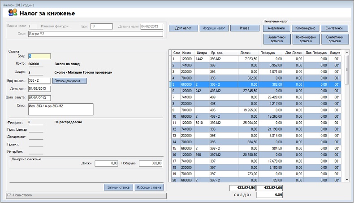
Task: Click the ИнтерКом field
Action: tap(36, 151)
